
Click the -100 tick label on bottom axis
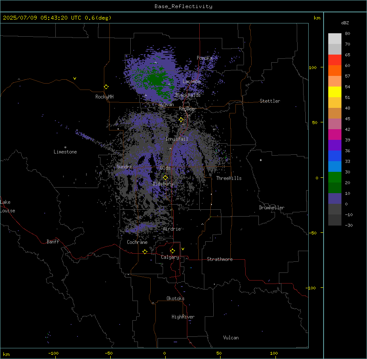coord(53,353)
